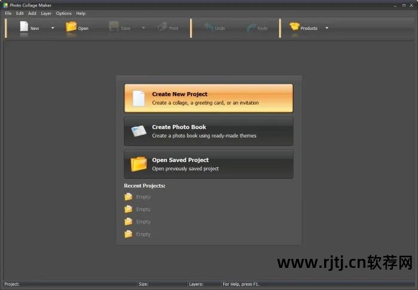Click the Print toolbar icon
This screenshot has width=418, height=290.
[x=162, y=27]
